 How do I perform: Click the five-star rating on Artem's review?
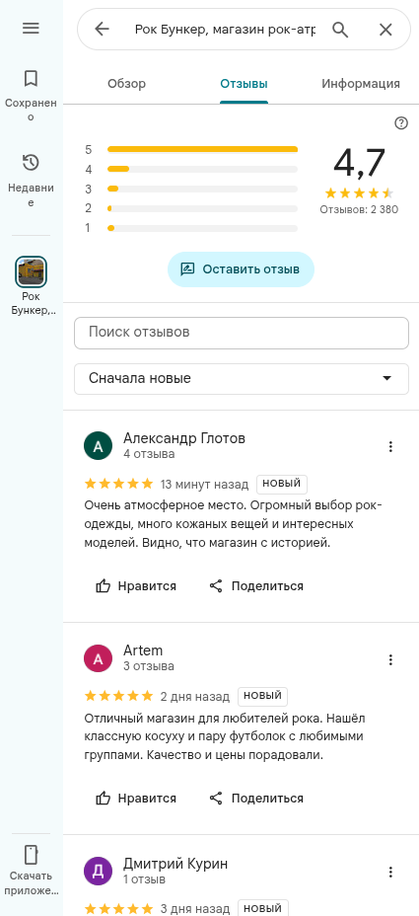point(119,696)
